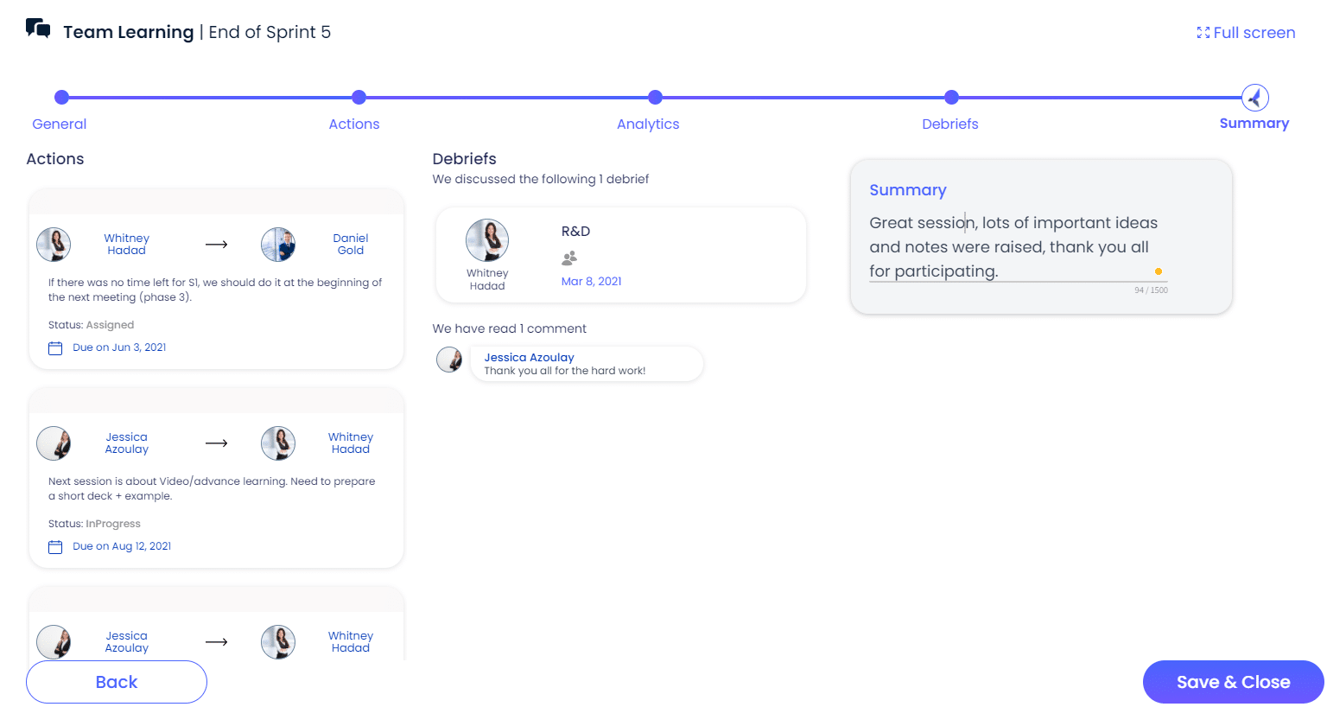
Task: Click Daniel Gold avatar in first action card
Action: point(278,245)
